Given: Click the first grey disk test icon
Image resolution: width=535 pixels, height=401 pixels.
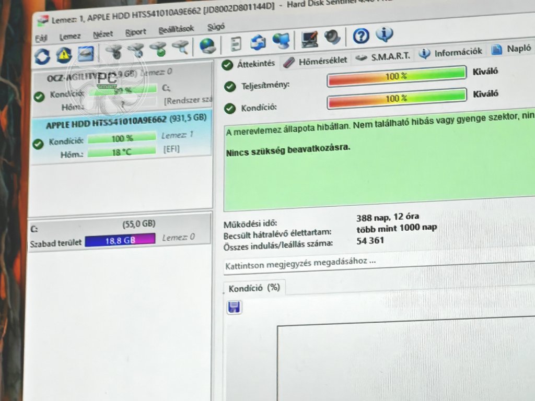Looking at the screenshot, I should tap(113, 52).
